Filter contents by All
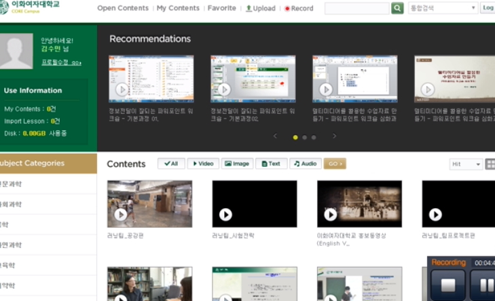 pos(171,163)
